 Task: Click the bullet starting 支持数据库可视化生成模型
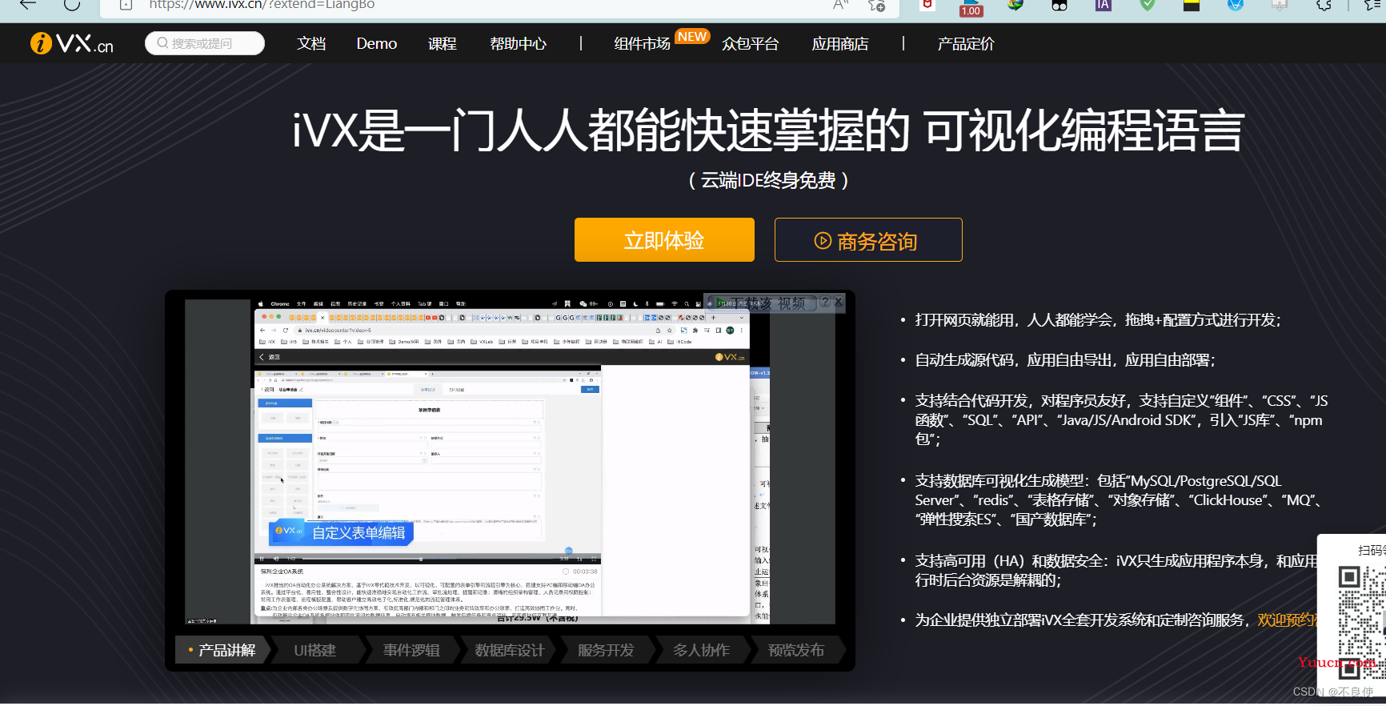[1119, 499]
